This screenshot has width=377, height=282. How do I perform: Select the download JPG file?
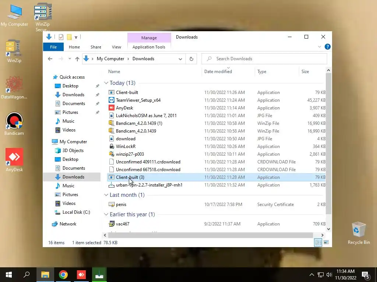[216, 138]
